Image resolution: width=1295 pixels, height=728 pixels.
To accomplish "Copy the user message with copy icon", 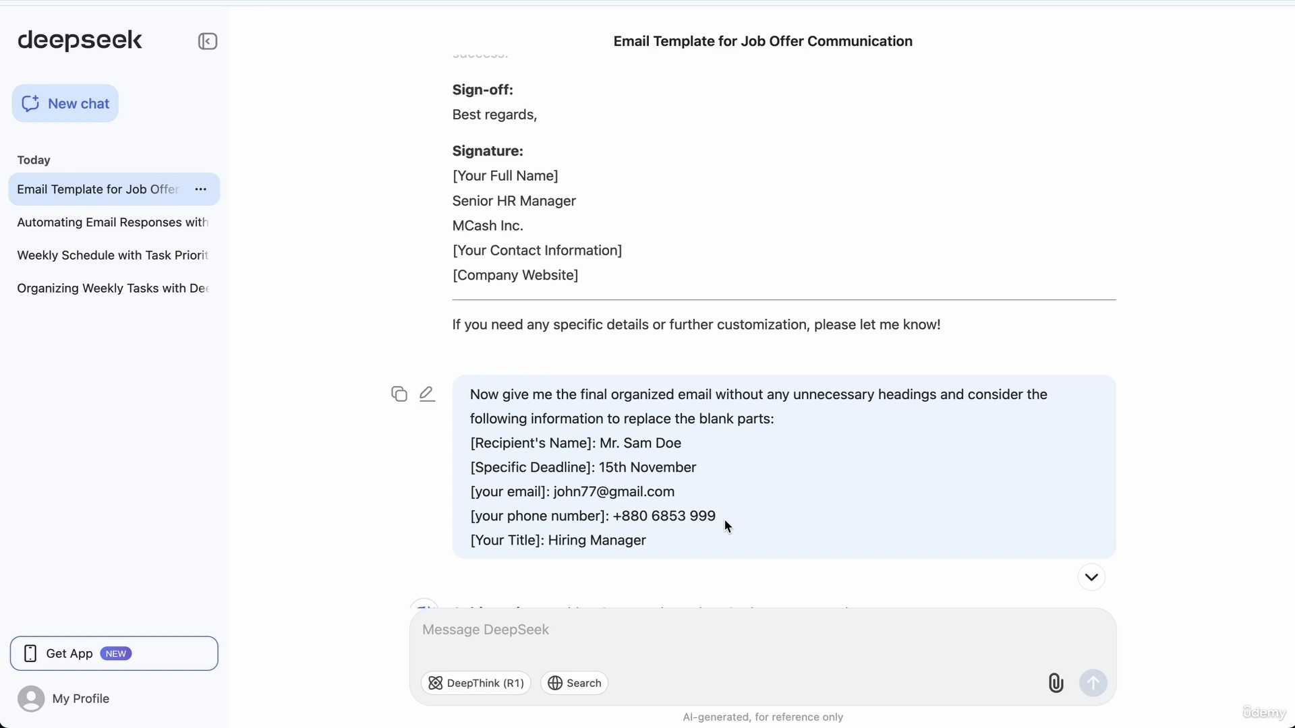I will (x=399, y=394).
